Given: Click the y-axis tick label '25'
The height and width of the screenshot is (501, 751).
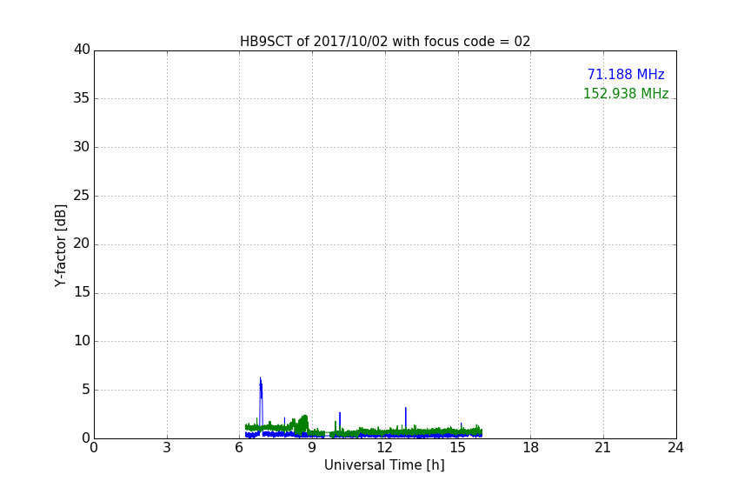Looking at the screenshot, I should [x=82, y=195].
